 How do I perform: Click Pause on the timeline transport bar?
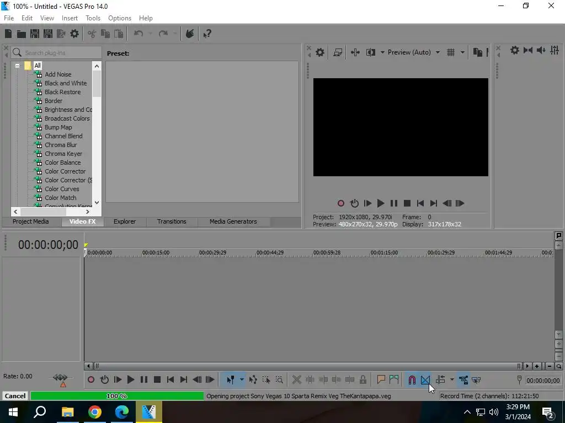144,380
